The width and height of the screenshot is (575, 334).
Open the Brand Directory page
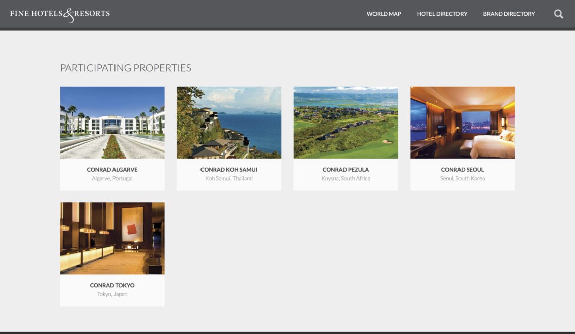click(x=509, y=14)
